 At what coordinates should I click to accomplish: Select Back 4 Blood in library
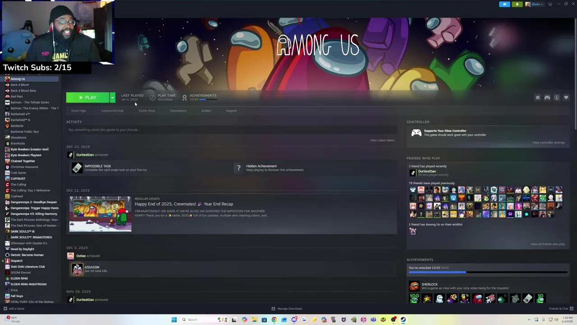click(x=20, y=85)
